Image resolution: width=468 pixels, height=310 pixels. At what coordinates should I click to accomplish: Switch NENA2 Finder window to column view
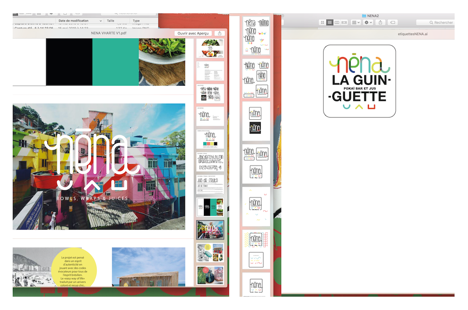point(337,22)
